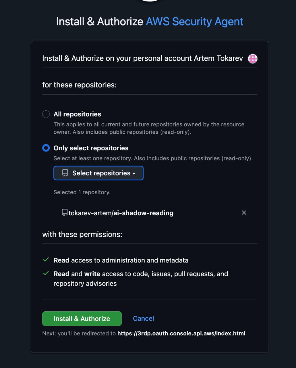Image resolution: width=296 pixels, height=368 pixels.
Task: Click the Read access to administration permission text
Action: 121,260
